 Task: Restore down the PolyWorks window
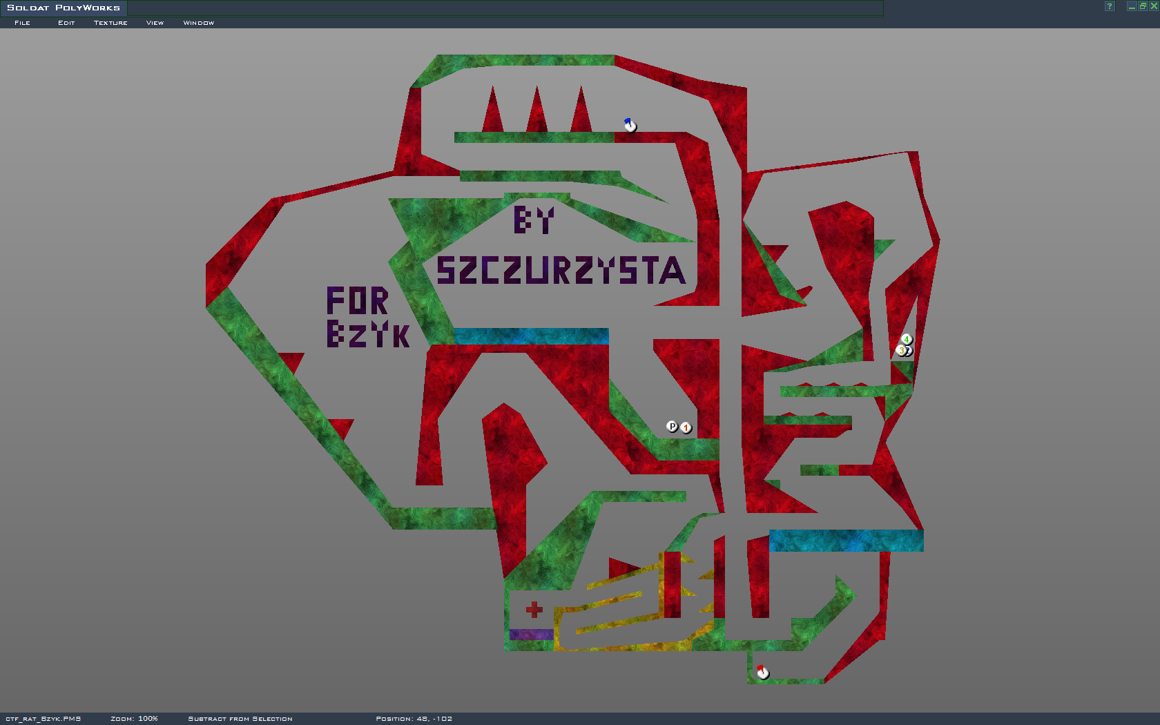click(1142, 6)
